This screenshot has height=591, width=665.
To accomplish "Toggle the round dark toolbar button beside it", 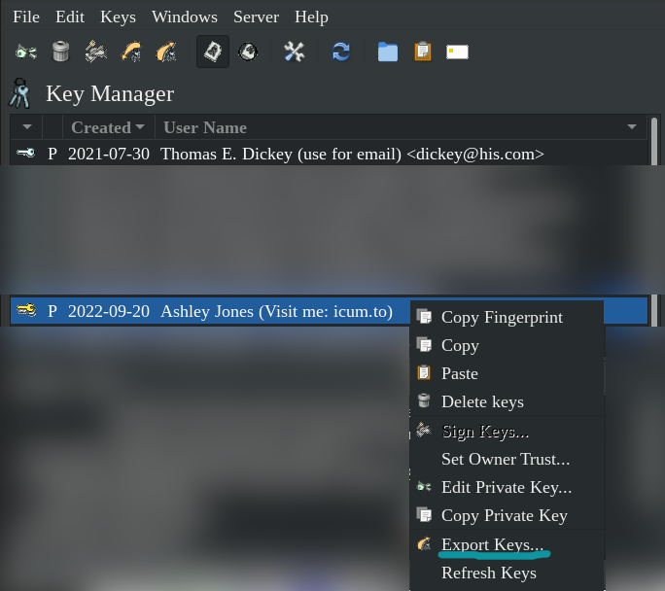I will 248,52.
